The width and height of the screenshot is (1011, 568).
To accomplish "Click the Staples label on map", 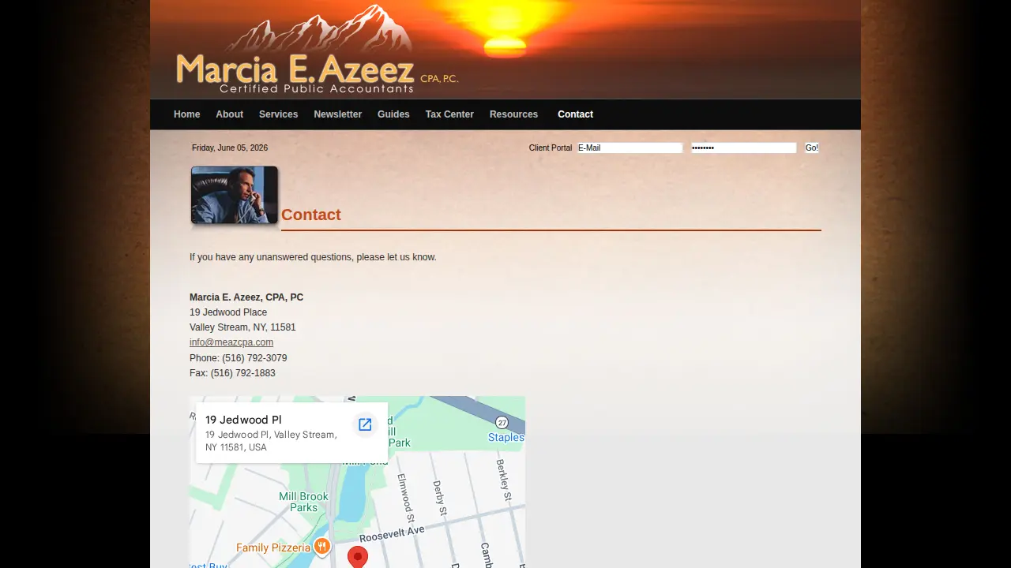I will pos(506,437).
